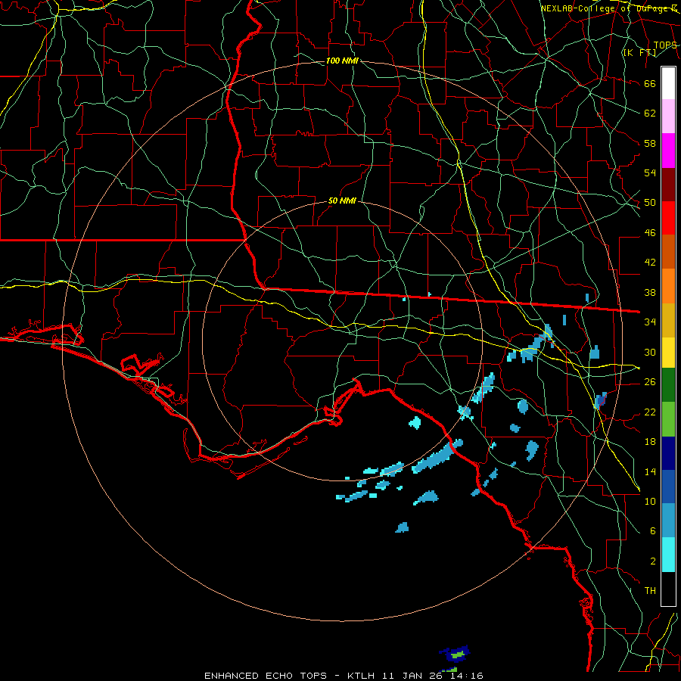Select the '34' legend value
This screenshot has height=681, width=681.
pyautogui.click(x=650, y=322)
